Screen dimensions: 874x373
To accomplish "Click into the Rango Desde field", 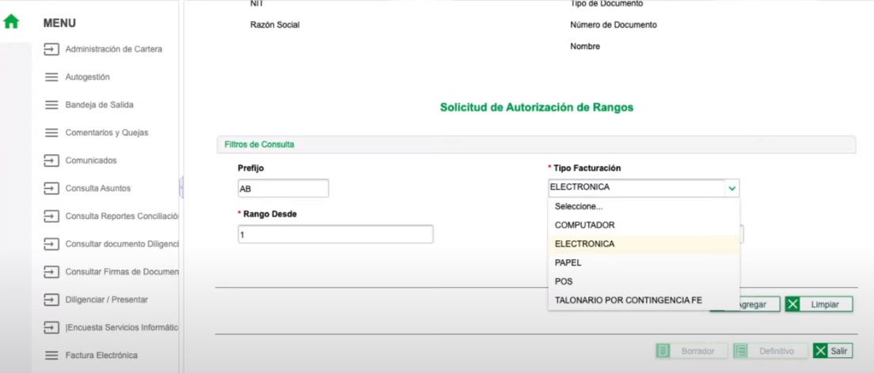I will 336,235.
